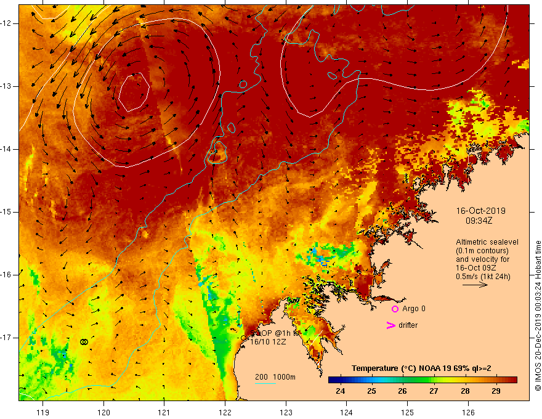Click the '-13' latitude axis label
Image resolution: width=542 pixels, height=419 pixels.
(6, 86)
